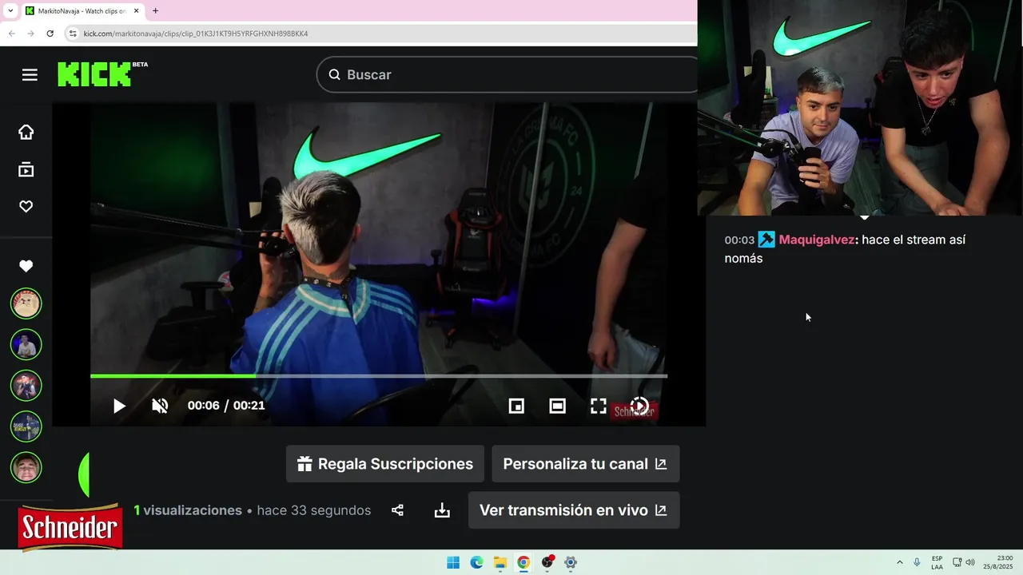The height and width of the screenshot is (575, 1023).
Task: Toggle theater mode
Action: pos(558,406)
